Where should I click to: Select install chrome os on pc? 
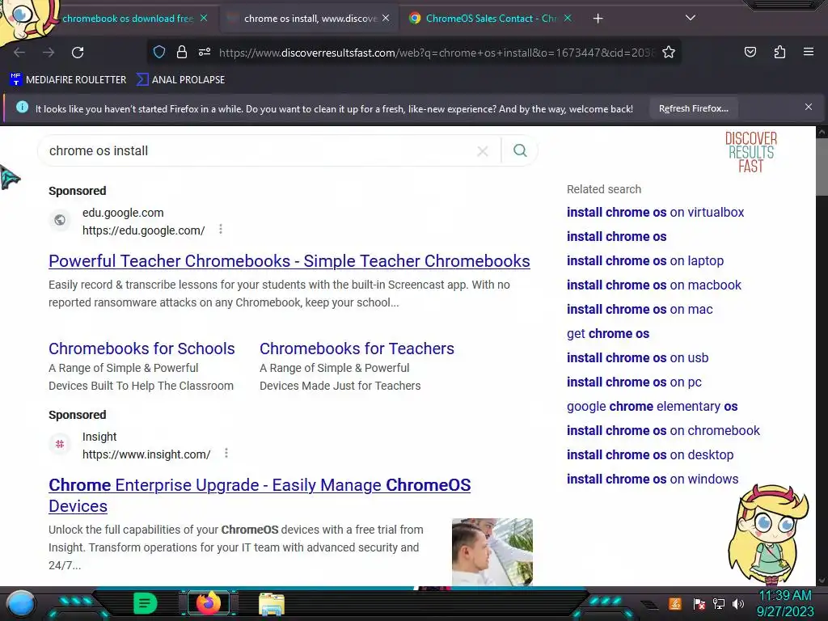point(634,382)
